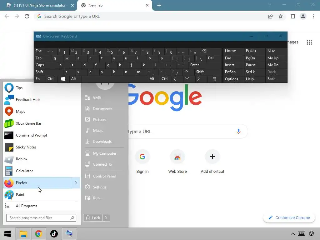The image size is (320, 240).
Task: Open the Sign in shortcut
Action: click(x=142, y=162)
